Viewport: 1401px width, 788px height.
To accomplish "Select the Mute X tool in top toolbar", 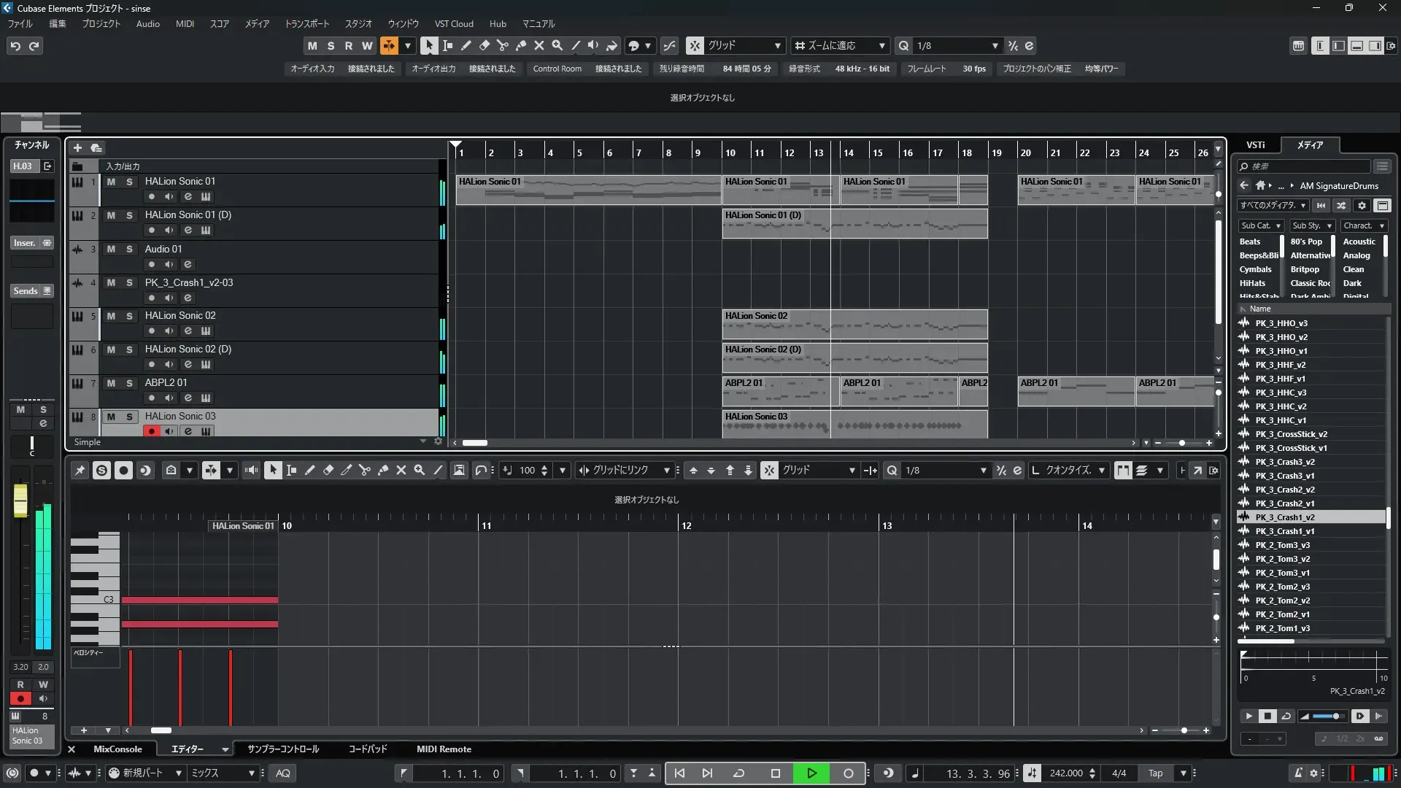I will click(539, 45).
